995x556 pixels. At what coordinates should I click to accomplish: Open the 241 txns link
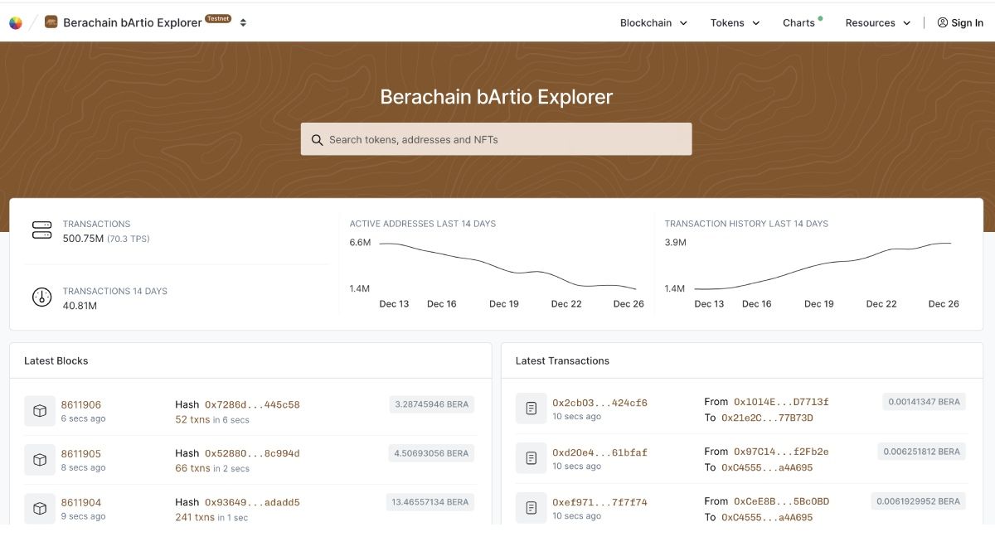[195, 518]
